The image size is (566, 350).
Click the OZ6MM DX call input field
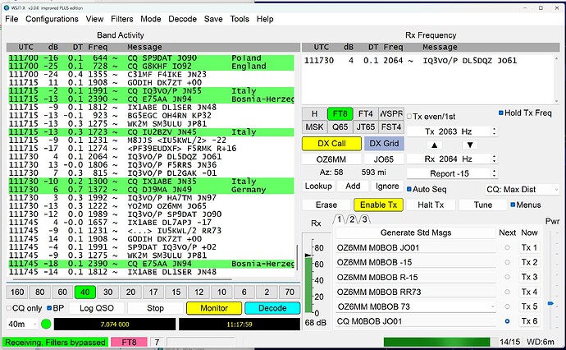pos(331,159)
